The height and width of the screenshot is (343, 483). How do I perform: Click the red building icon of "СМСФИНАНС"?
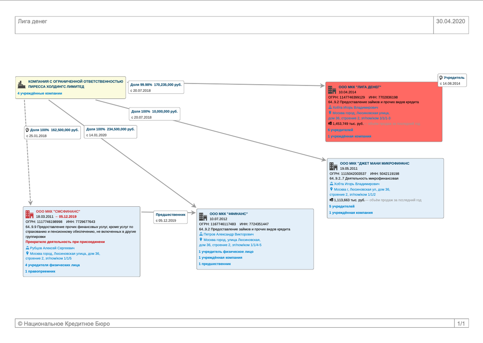[x=29, y=214]
